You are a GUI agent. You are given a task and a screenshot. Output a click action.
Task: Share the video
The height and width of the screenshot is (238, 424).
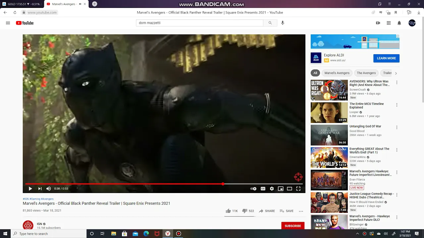click(x=267, y=211)
